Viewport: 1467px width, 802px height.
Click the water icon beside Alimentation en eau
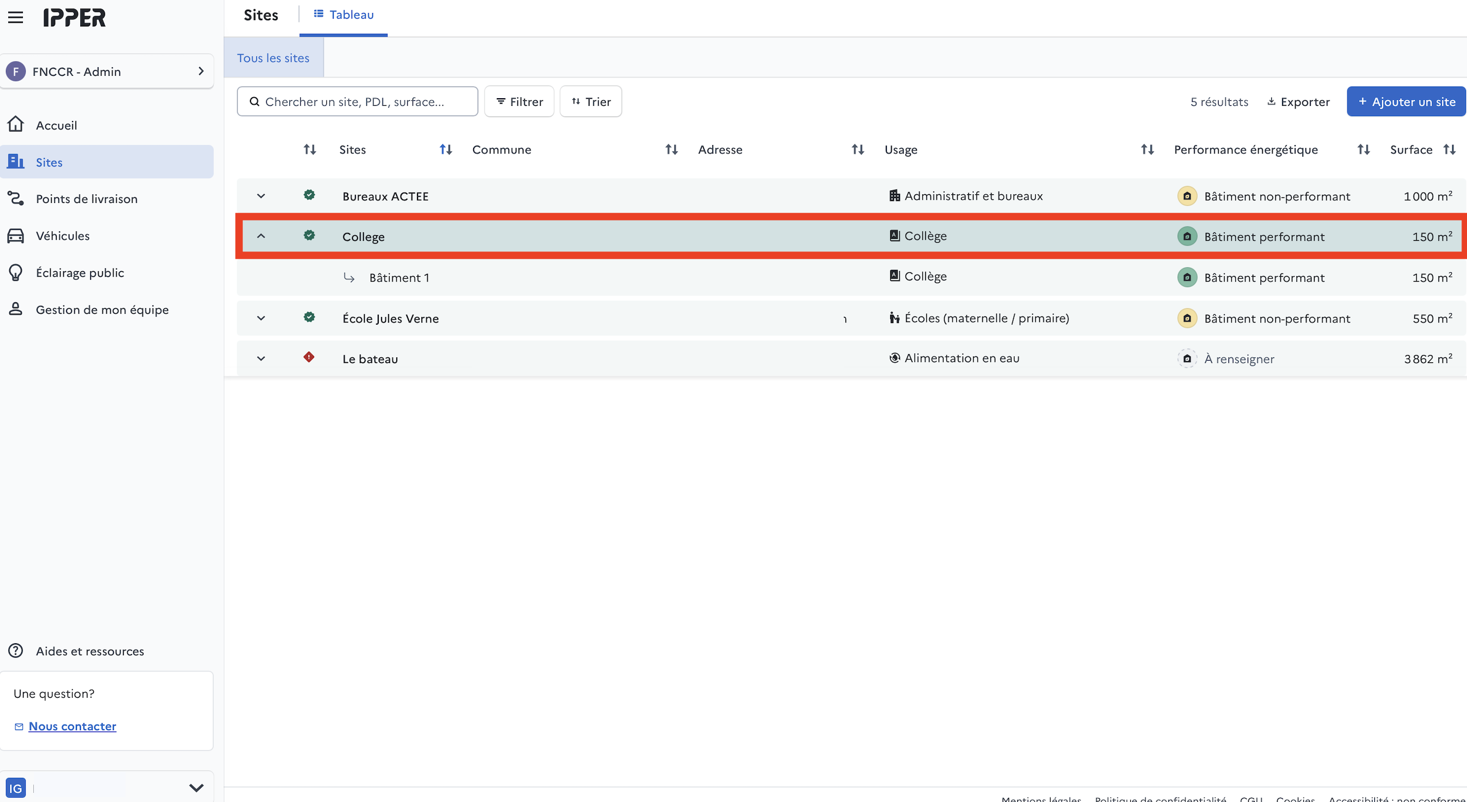894,358
